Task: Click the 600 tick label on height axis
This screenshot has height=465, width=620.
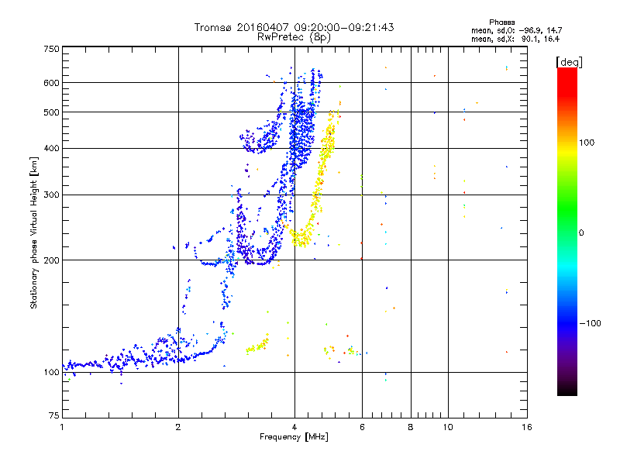Action: click(51, 83)
